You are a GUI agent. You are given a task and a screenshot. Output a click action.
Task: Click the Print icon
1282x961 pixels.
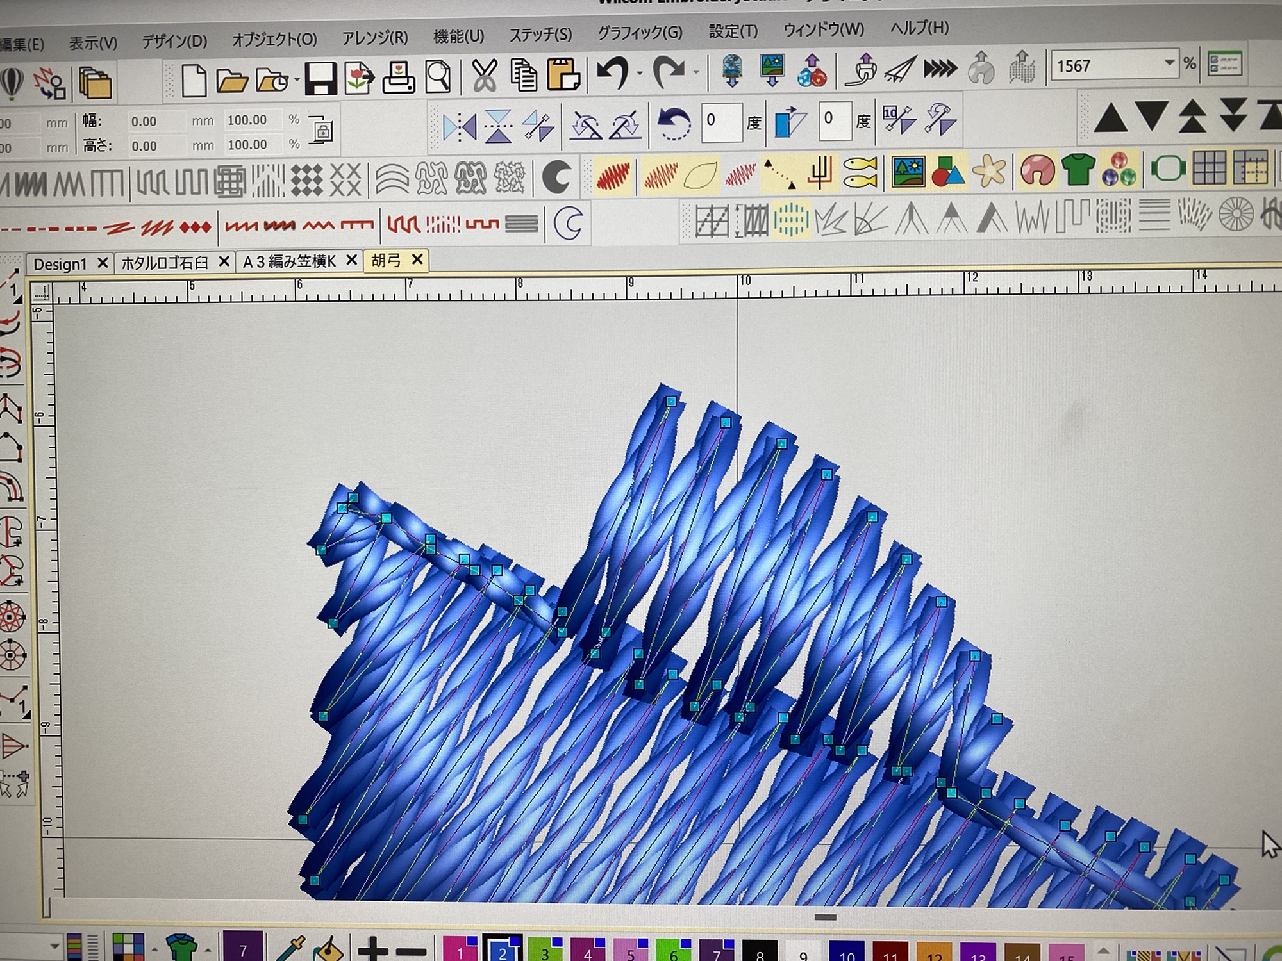[399, 78]
